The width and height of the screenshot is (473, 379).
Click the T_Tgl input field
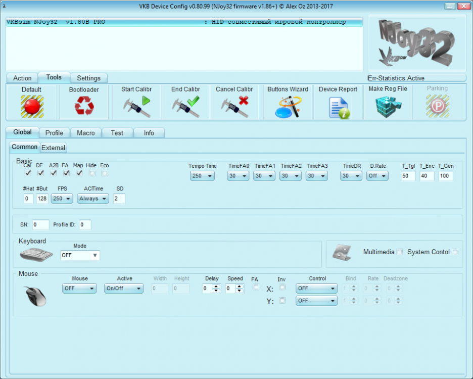tap(408, 176)
